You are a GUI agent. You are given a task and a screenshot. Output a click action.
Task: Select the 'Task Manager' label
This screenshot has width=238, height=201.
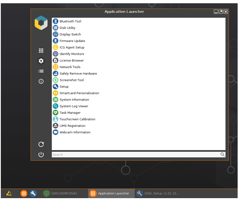(x=70, y=113)
